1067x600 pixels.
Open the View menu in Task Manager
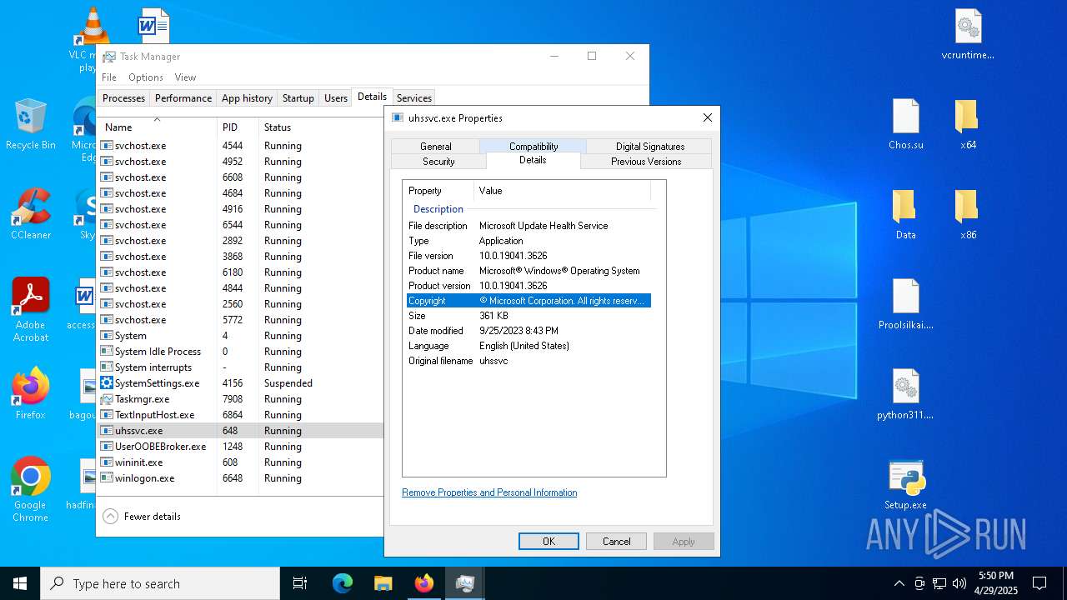pos(185,77)
